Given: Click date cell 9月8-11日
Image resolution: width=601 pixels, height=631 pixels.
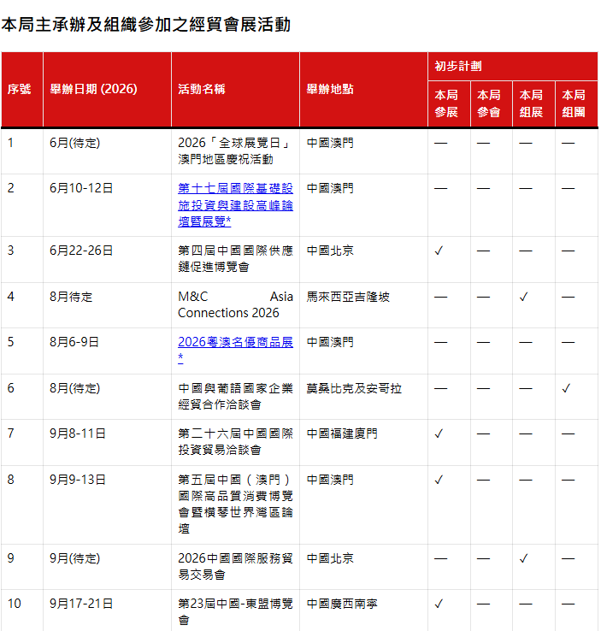Looking at the screenshot, I should coord(78,433).
